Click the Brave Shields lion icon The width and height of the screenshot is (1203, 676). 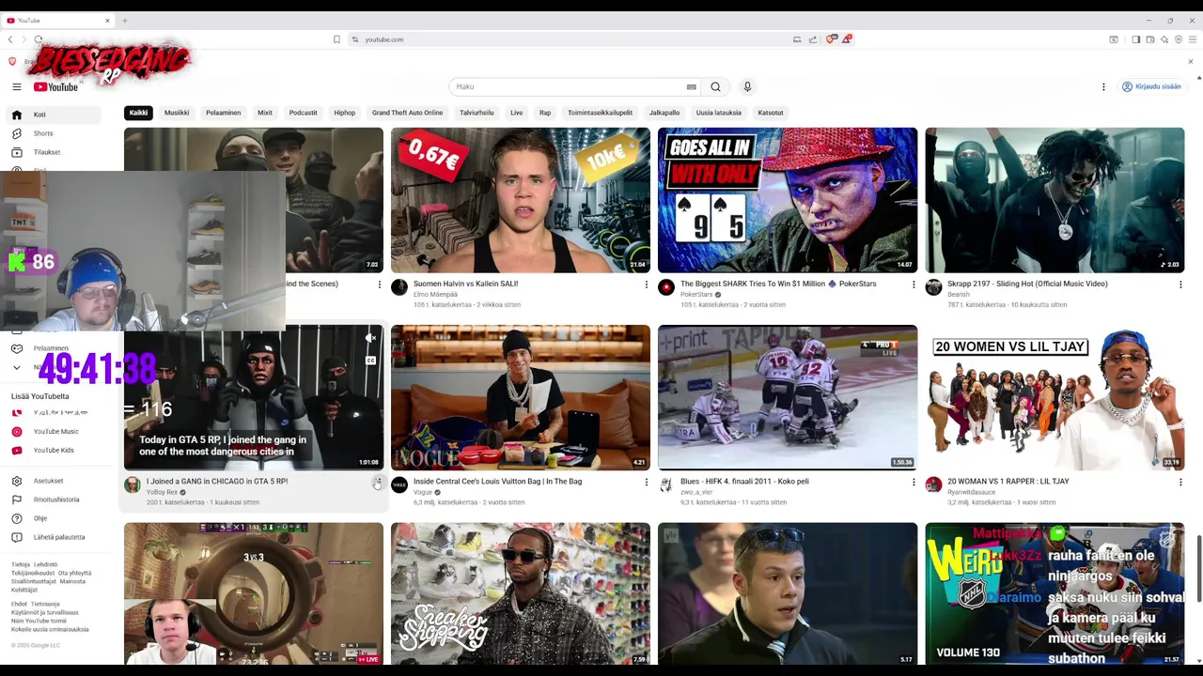pos(831,39)
